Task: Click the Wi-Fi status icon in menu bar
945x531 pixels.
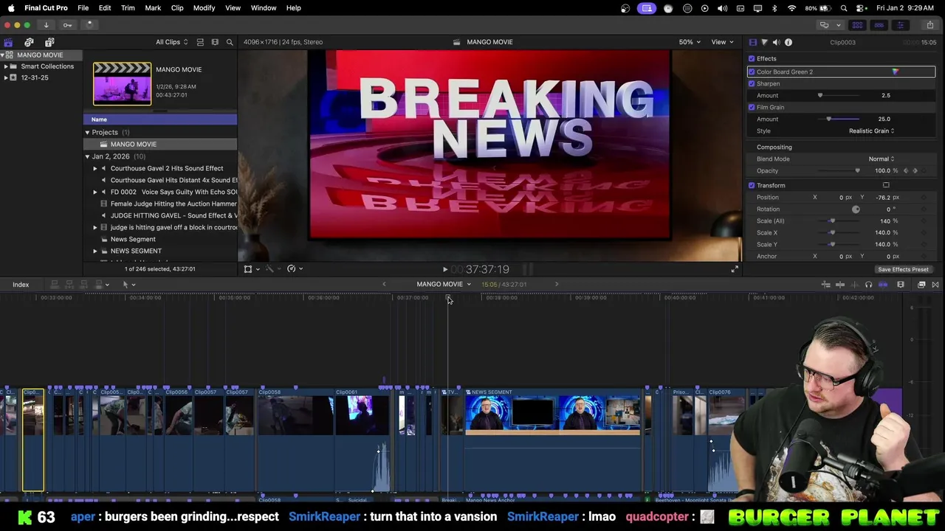Action: click(x=791, y=8)
